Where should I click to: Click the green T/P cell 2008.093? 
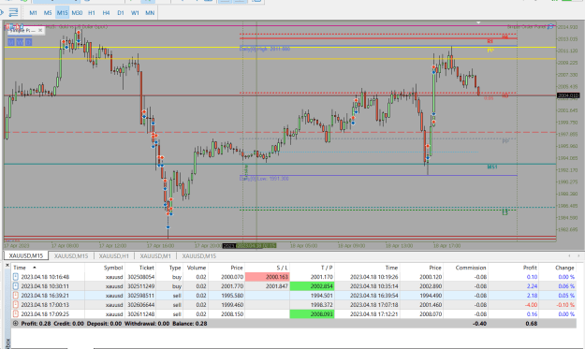tap(312, 314)
